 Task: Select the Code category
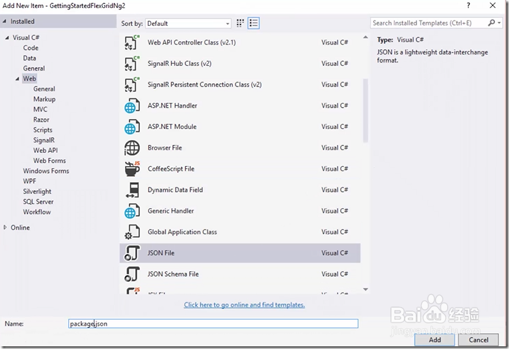(x=31, y=48)
